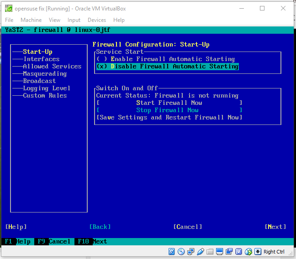Select Broadcast in the tree
296x259 pixels.
tap(39, 81)
